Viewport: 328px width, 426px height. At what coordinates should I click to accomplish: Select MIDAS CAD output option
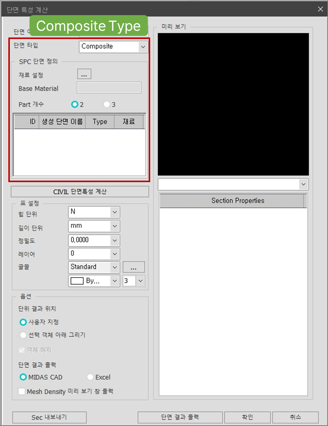23,377
